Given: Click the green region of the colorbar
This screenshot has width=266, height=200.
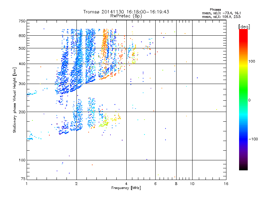Looking at the screenshot, I should coord(243,90).
